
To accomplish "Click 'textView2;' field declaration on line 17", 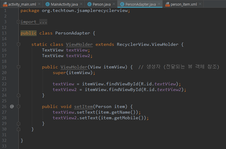I will point(79,56).
